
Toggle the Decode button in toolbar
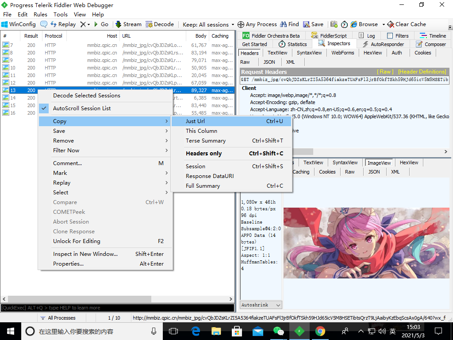click(160, 24)
